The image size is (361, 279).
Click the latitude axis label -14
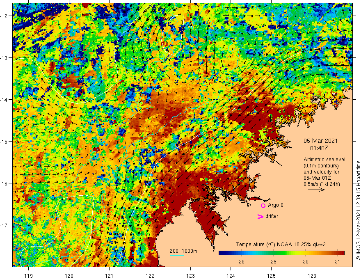[4, 100]
